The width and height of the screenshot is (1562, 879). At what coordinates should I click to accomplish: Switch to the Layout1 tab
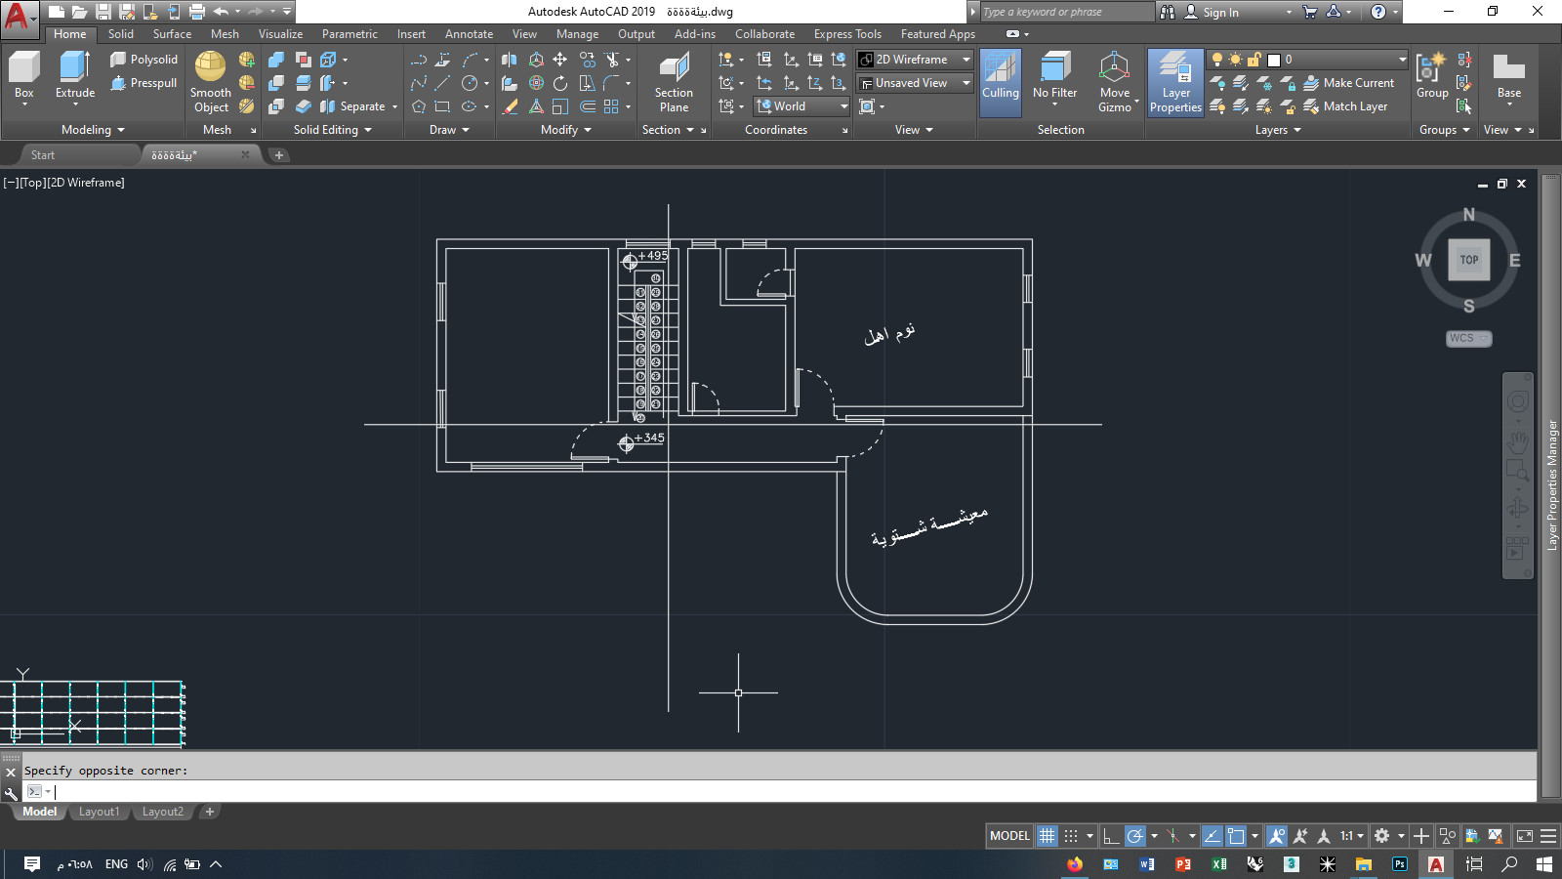coord(99,812)
